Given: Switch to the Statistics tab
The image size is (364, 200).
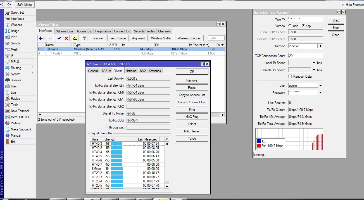Looking at the screenshot, I should pyautogui.click(x=155, y=71).
